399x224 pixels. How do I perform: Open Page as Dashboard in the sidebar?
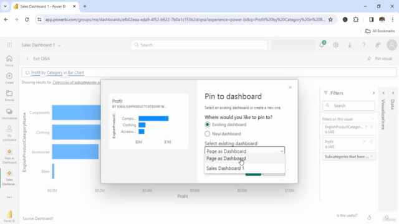(x=9, y=156)
